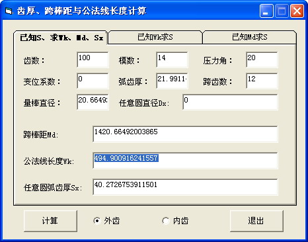Click the 齿数 input field
This screenshot has width=308, height=242.
[x=93, y=60]
